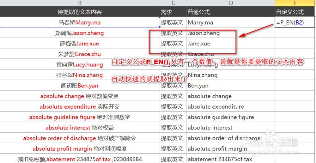
Task: Click column D cell absolute expenditure
Action: point(231,106)
